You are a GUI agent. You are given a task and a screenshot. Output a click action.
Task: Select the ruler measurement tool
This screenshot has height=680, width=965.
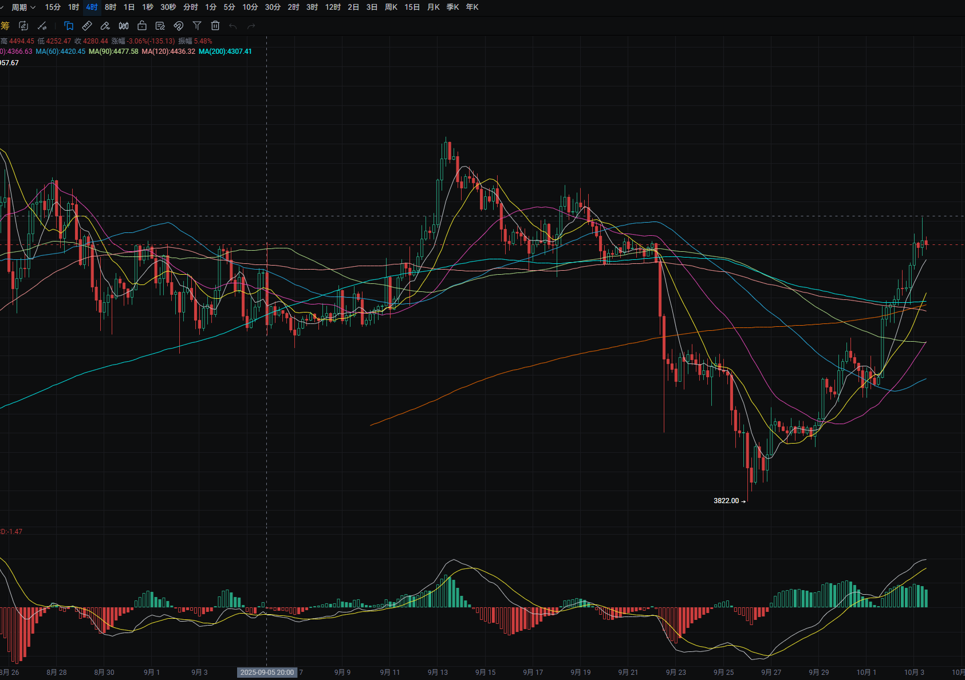coord(87,26)
